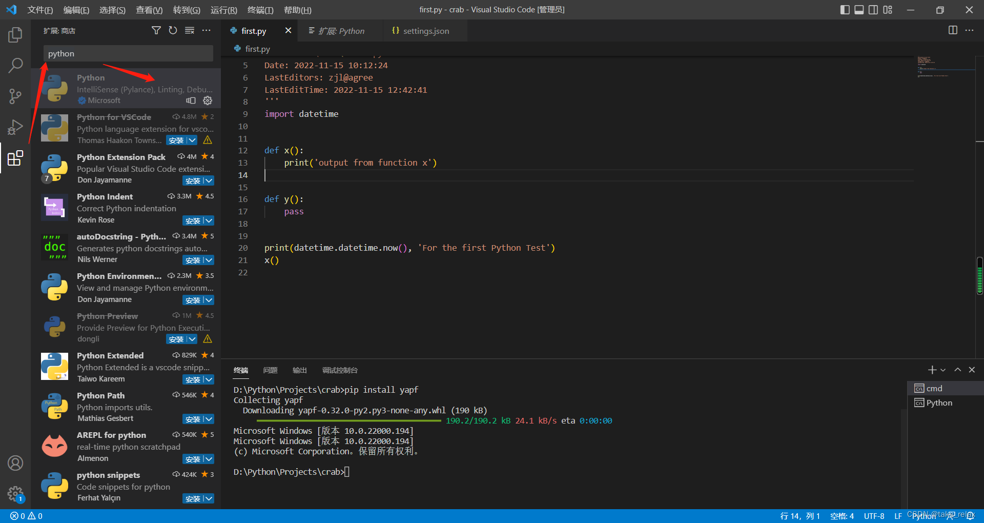Open the Manage gear in activity bar
984x523 pixels.
point(15,494)
